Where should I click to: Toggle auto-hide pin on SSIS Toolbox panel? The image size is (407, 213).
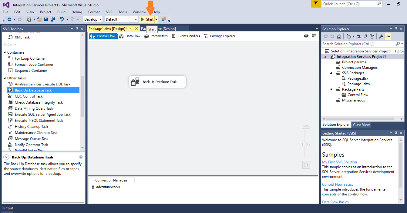[77, 29]
